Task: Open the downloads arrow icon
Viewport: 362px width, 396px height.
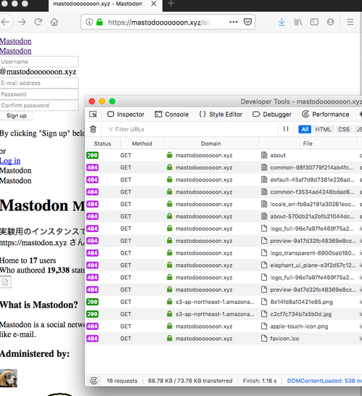Action: click(282, 22)
